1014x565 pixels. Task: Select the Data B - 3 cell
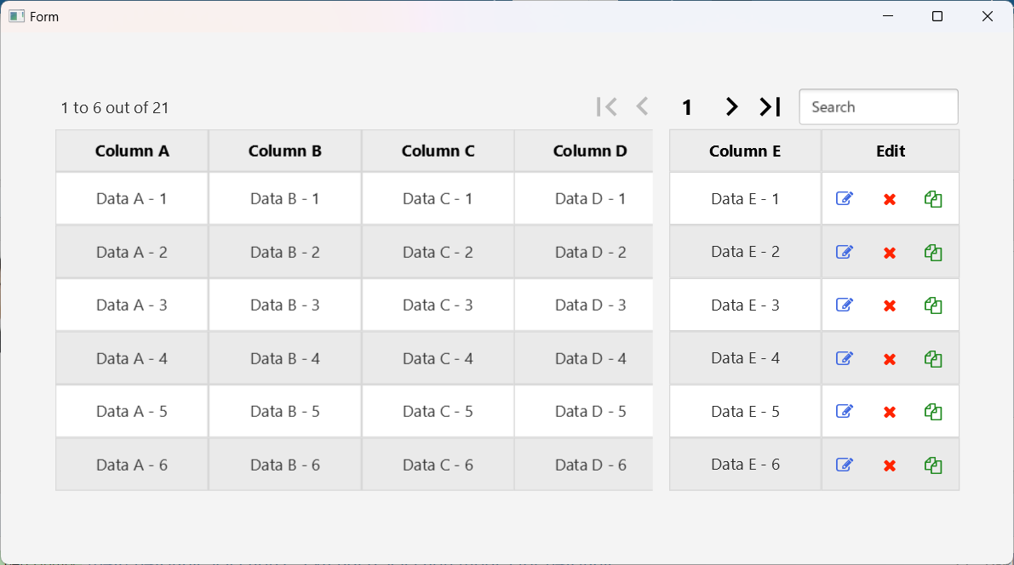pos(285,305)
